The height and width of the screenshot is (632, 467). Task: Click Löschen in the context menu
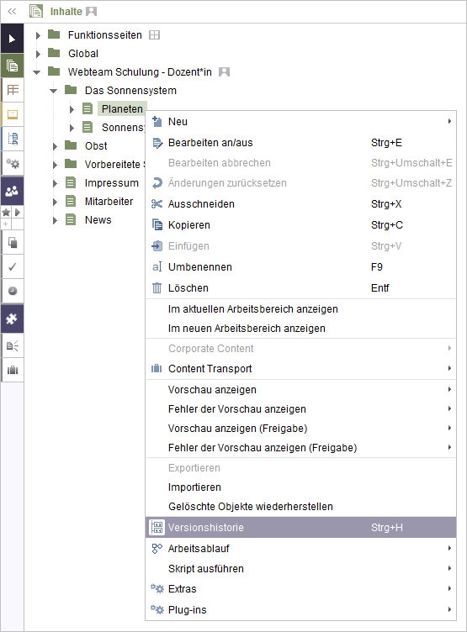coord(300,287)
